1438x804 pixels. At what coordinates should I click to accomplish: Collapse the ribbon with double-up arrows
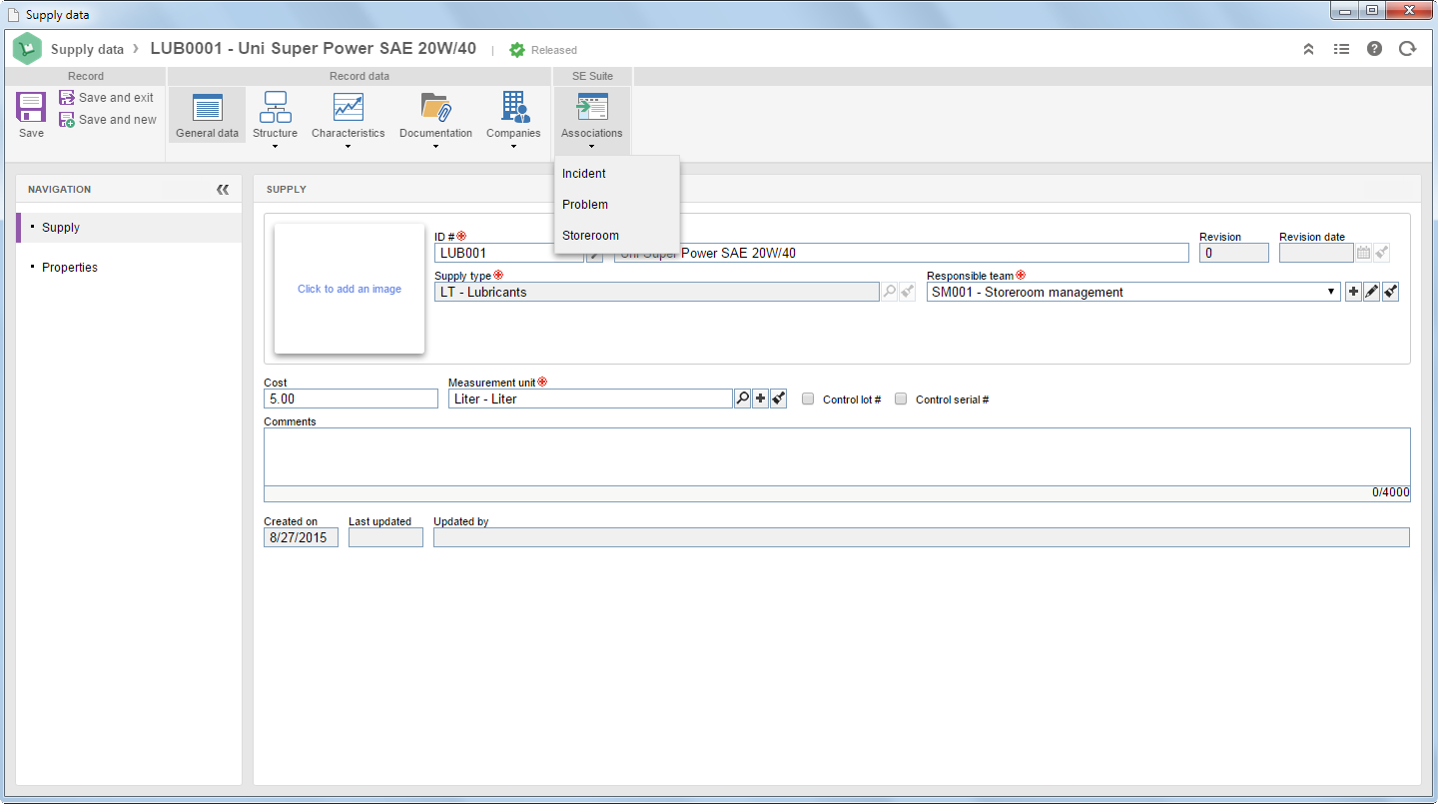click(1308, 48)
